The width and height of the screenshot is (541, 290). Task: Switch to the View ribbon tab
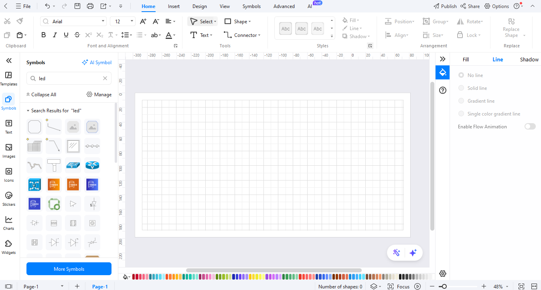[225, 6]
